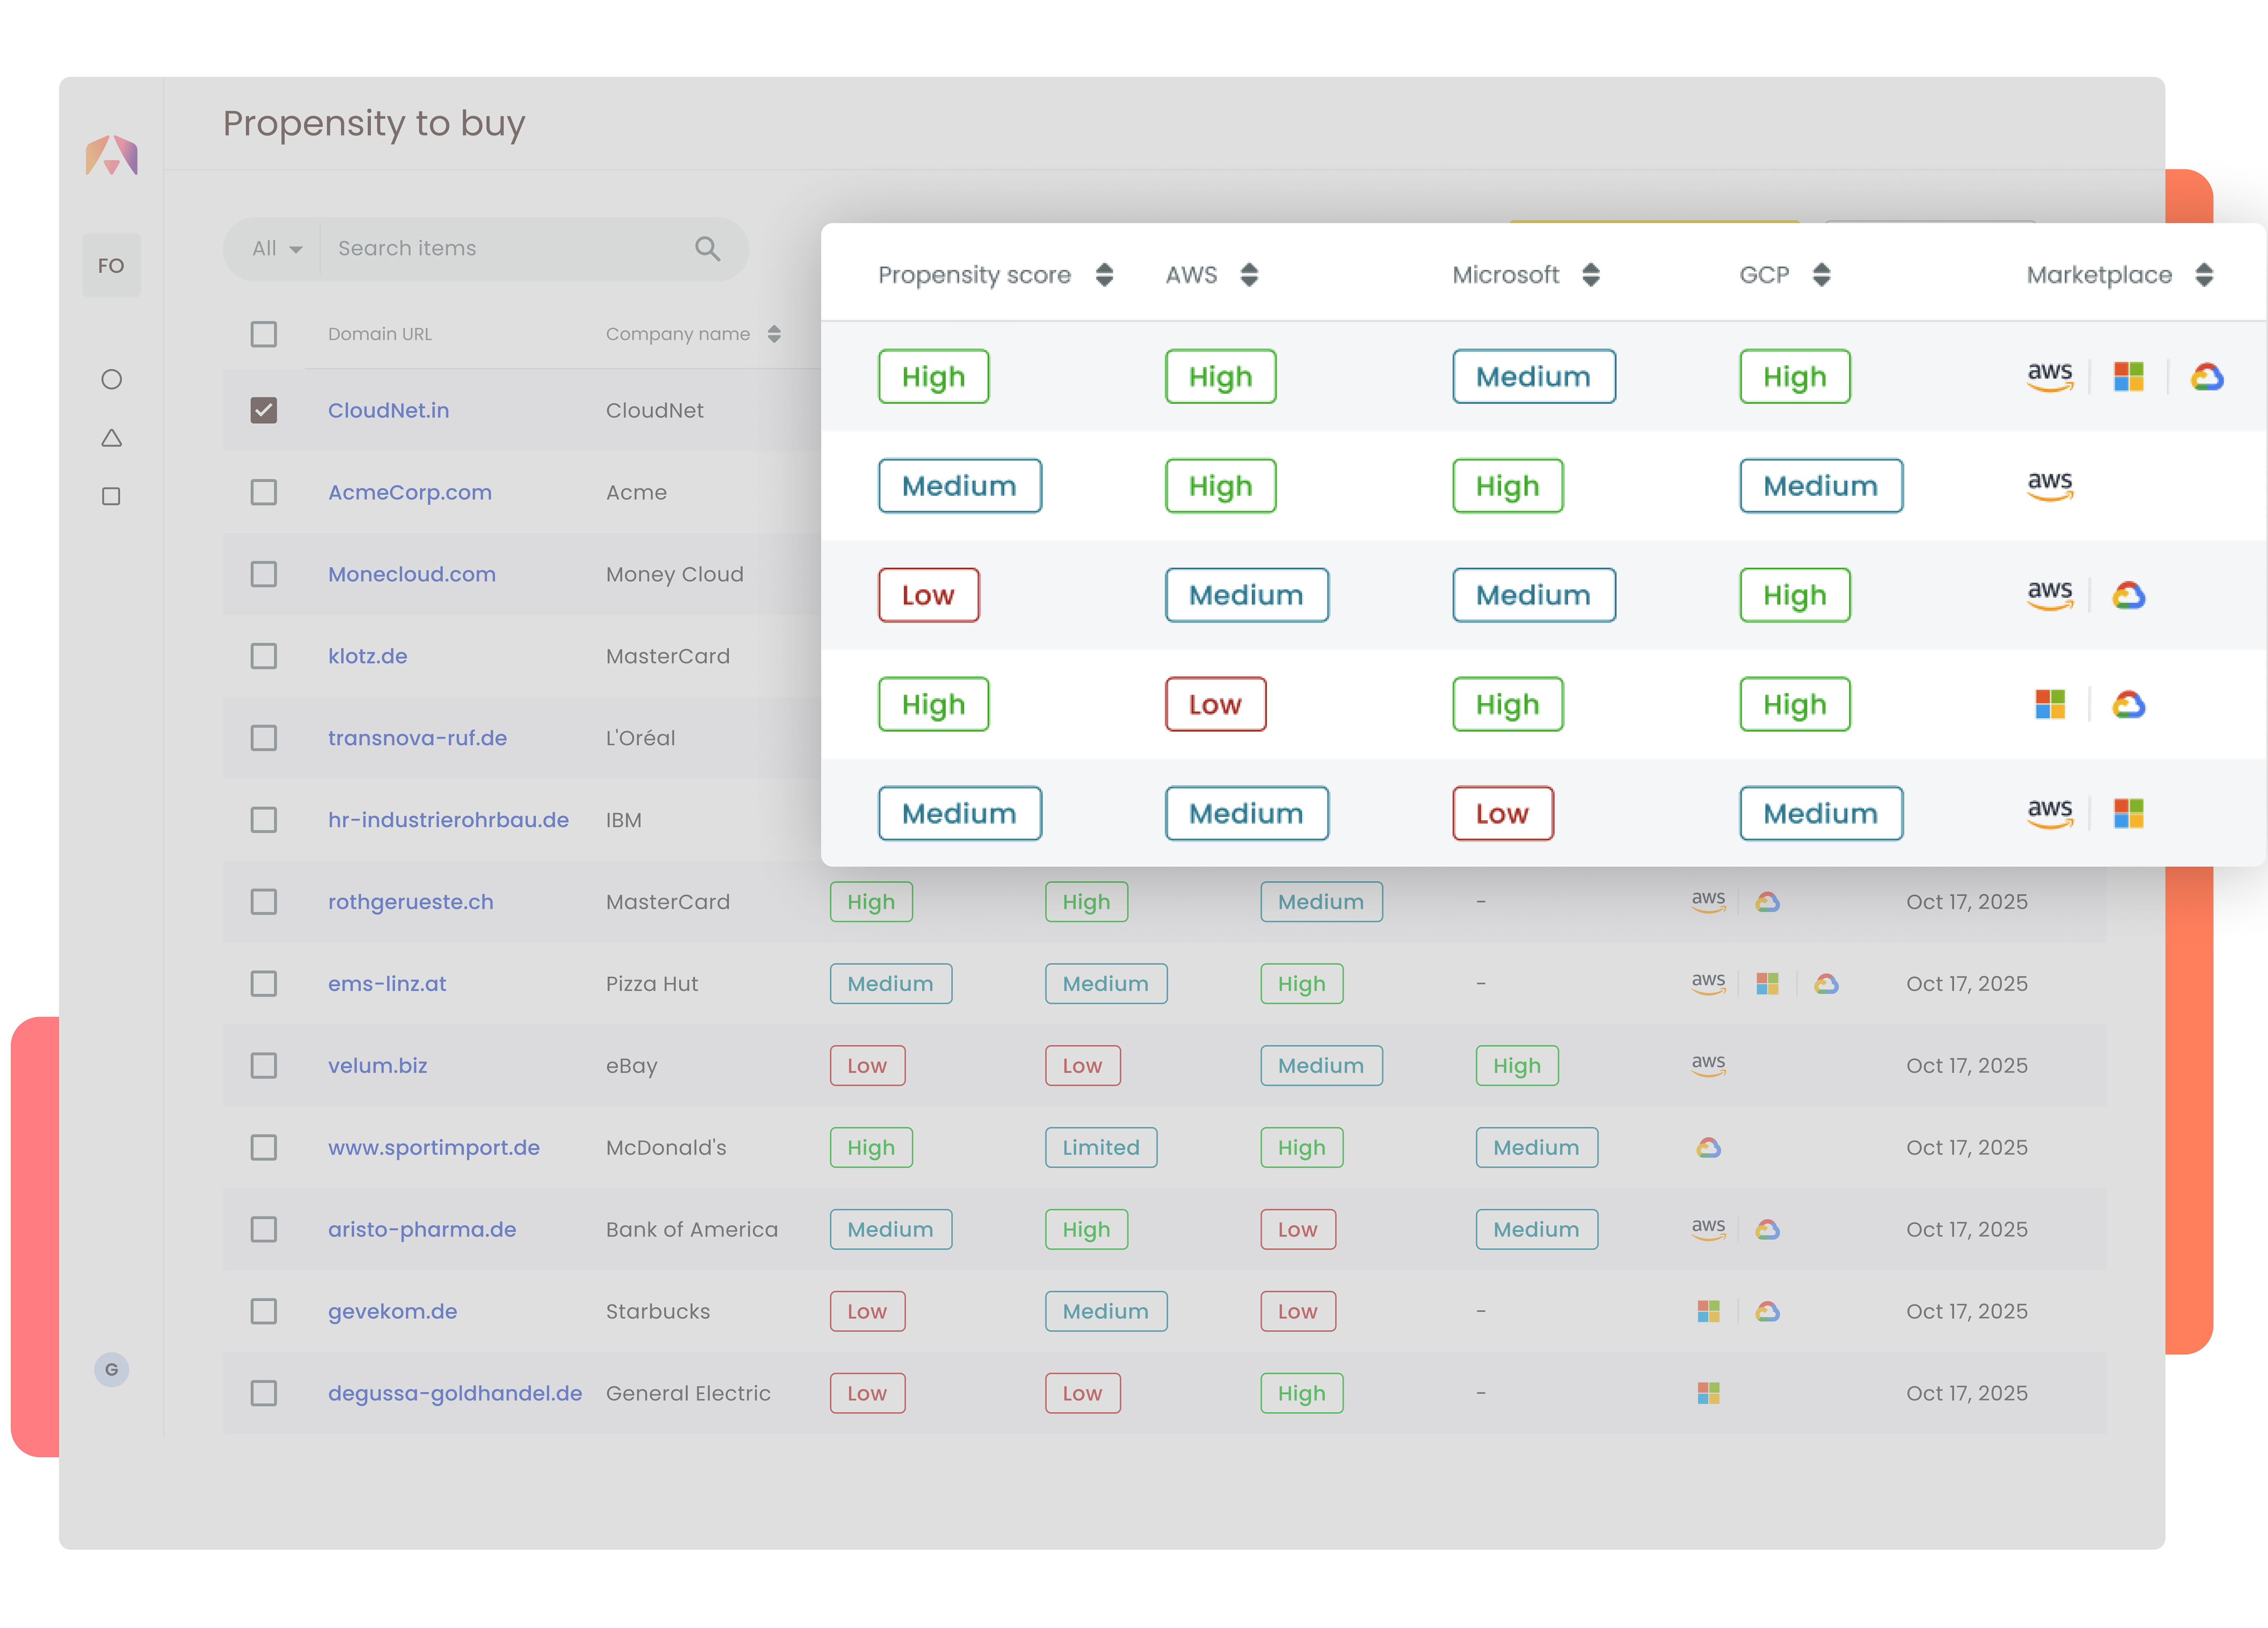Open the FO sidebar menu item
The width and height of the screenshot is (2268, 1628).
tap(111, 266)
